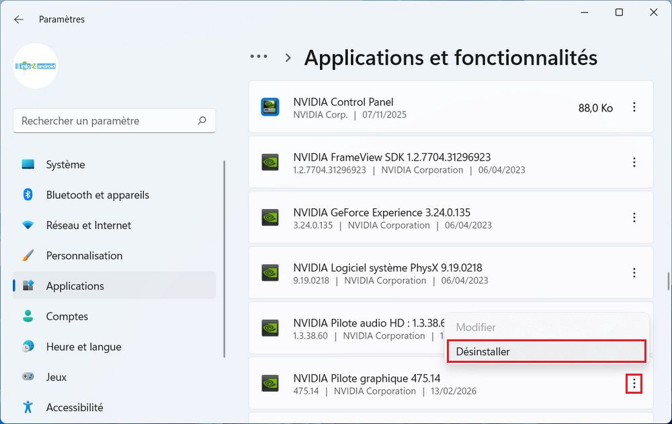Click NVIDIA PhysX app icon
Image resolution: width=672 pixels, height=424 pixels.
pyautogui.click(x=270, y=273)
